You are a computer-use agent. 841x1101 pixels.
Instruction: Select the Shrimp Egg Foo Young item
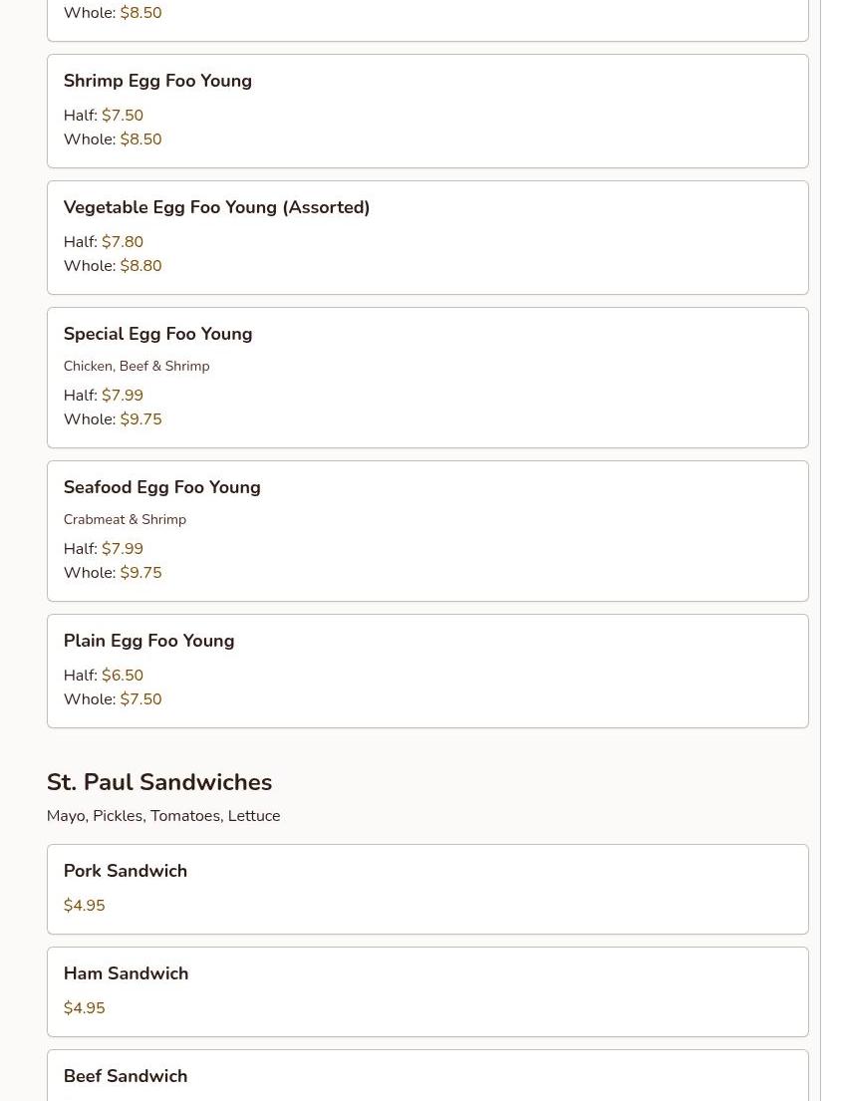click(x=157, y=81)
